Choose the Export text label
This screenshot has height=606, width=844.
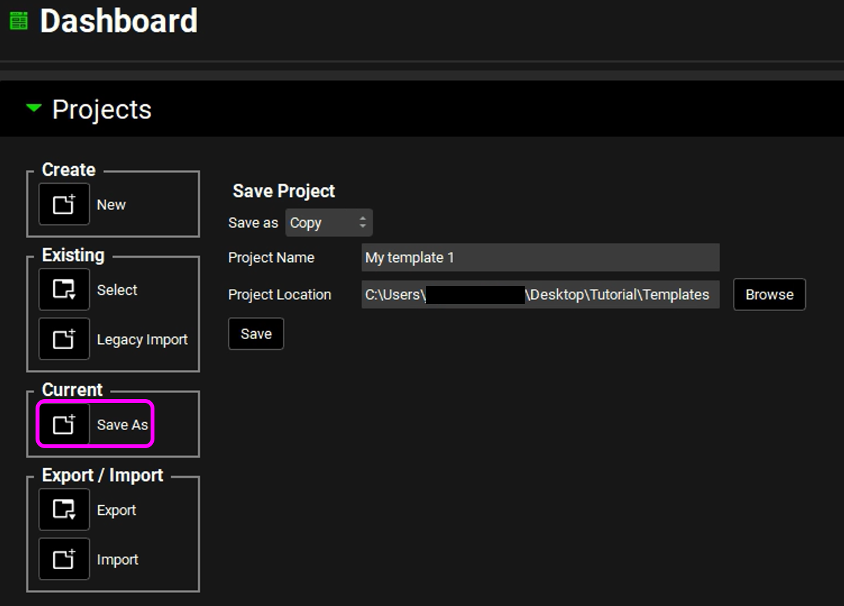pyautogui.click(x=116, y=510)
